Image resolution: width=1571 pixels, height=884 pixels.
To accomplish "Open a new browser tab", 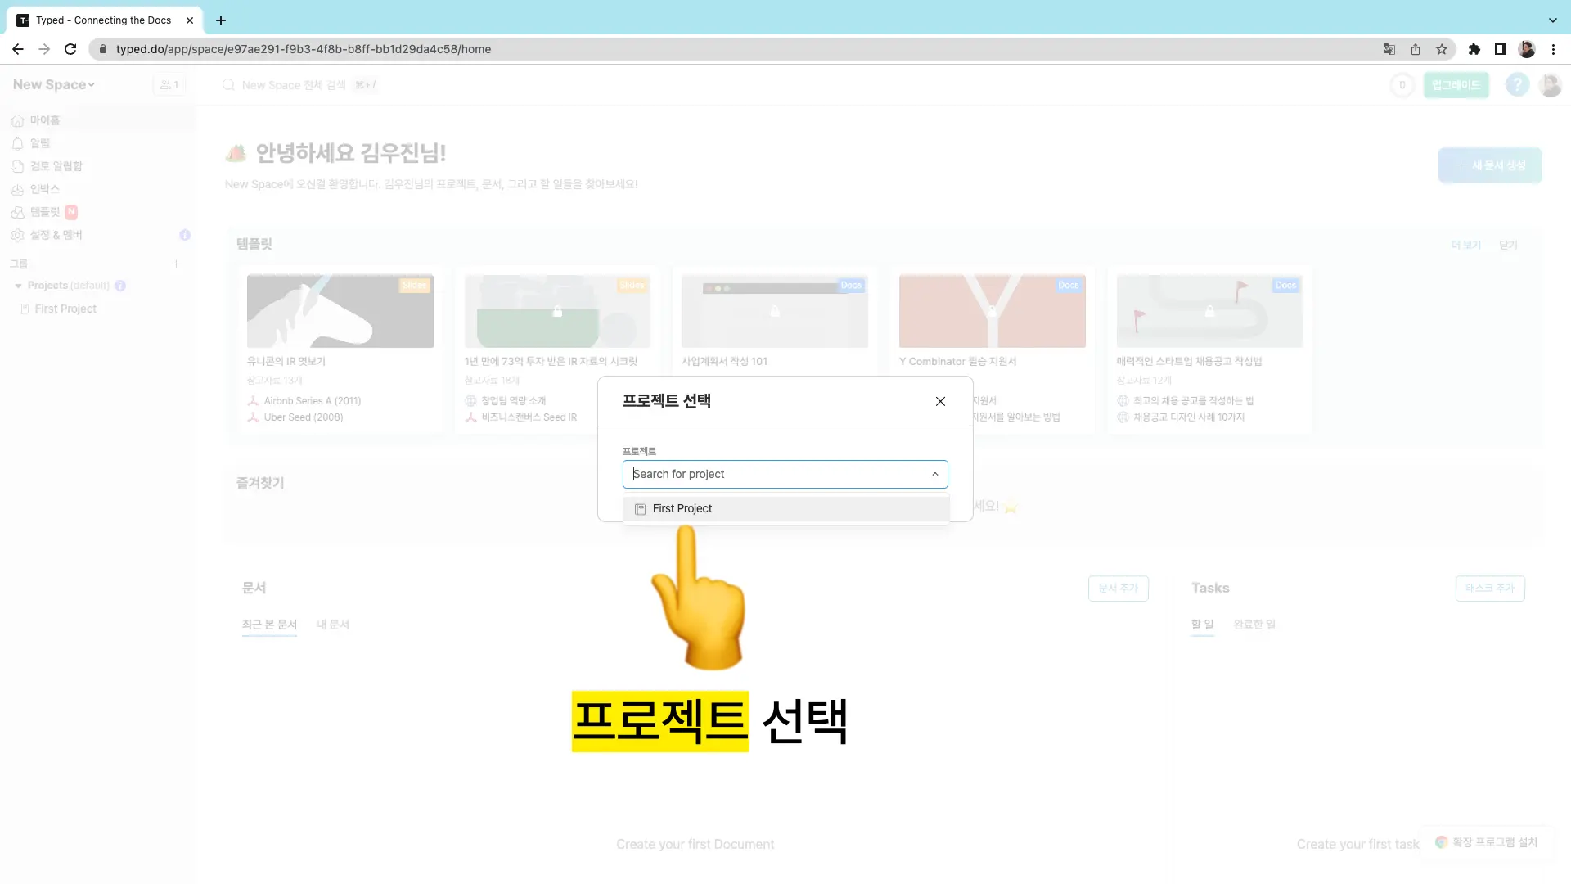I will pos(221,20).
